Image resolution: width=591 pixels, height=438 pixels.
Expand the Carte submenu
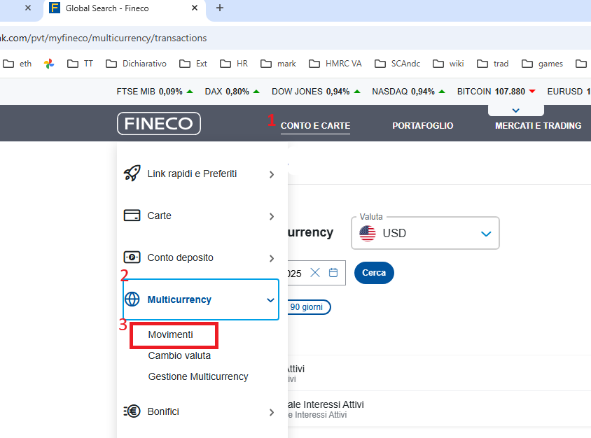click(271, 216)
